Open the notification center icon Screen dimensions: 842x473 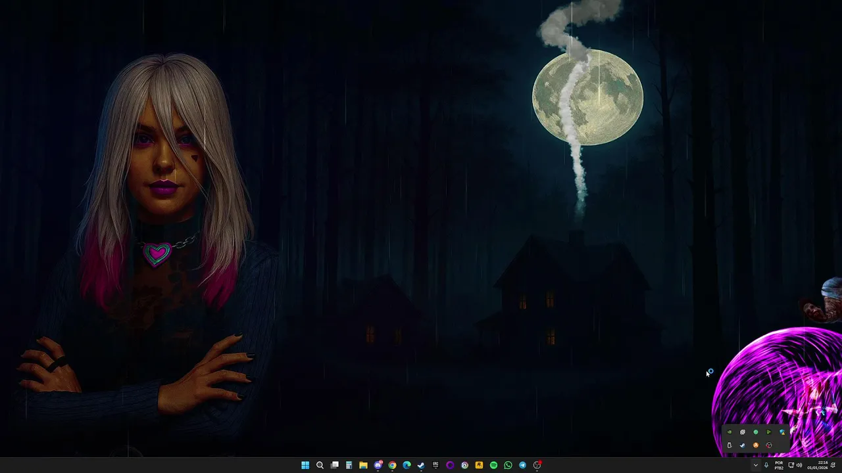[833, 465]
